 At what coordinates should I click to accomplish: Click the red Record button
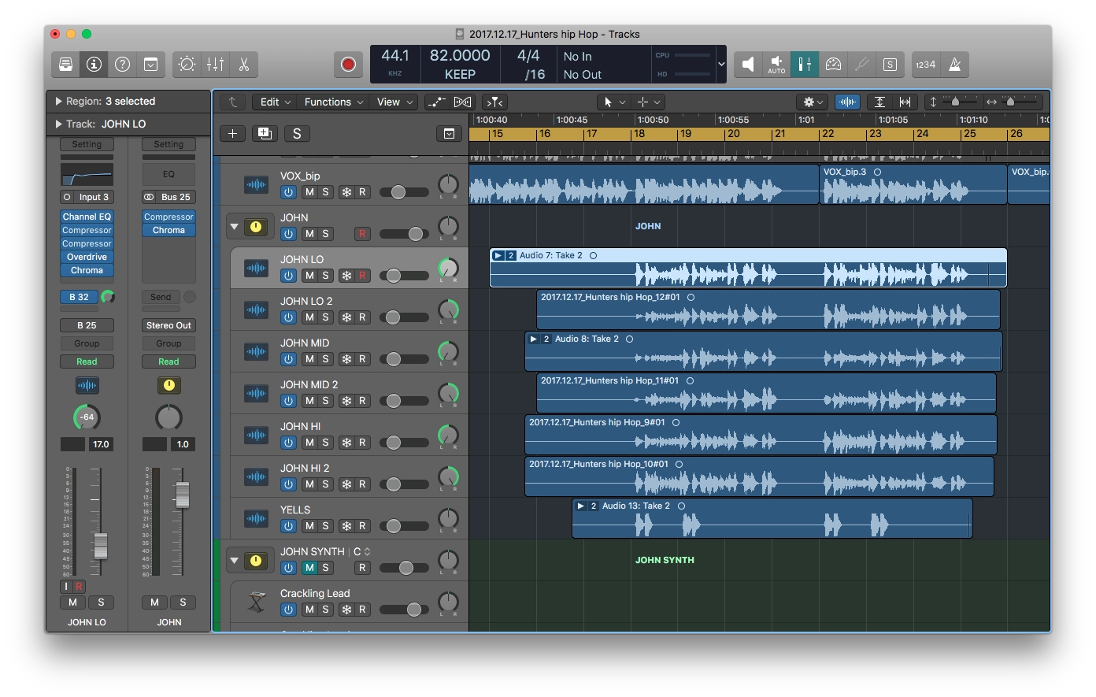[348, 65]
